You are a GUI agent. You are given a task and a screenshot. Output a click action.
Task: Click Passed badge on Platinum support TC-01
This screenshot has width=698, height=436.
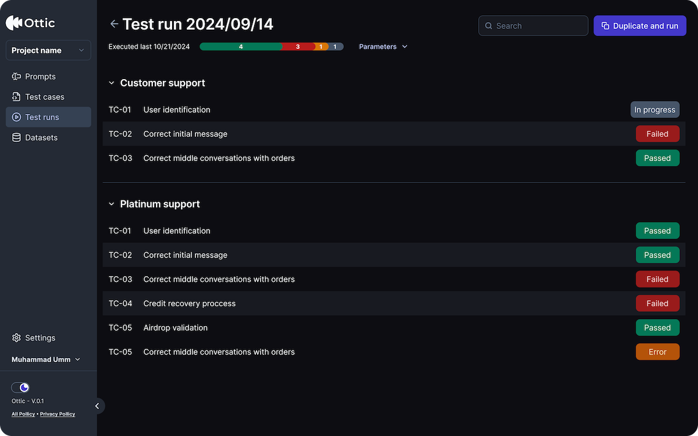click(x=657, y=231)
